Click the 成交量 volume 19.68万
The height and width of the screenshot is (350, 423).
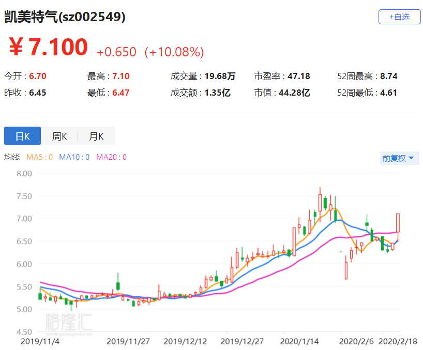click(220, 76)
